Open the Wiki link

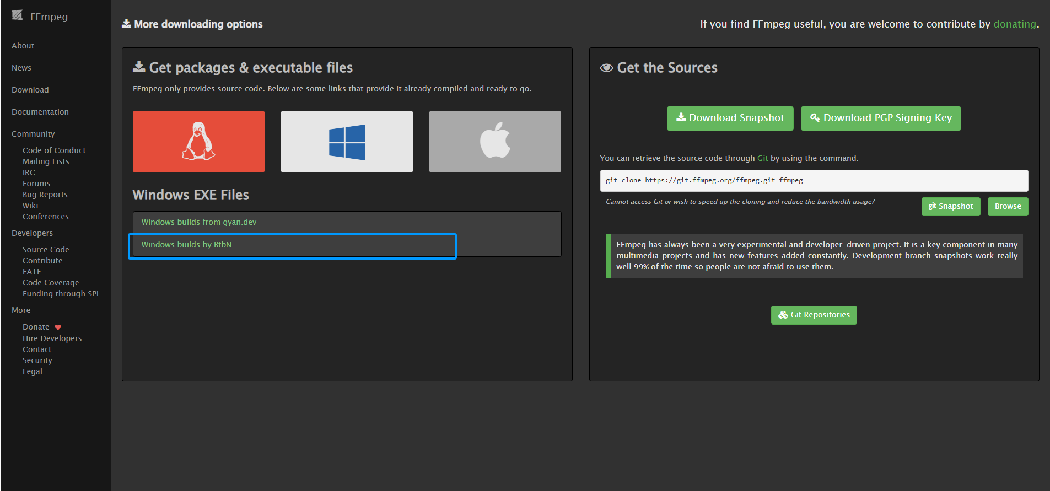tap(30, 206)
